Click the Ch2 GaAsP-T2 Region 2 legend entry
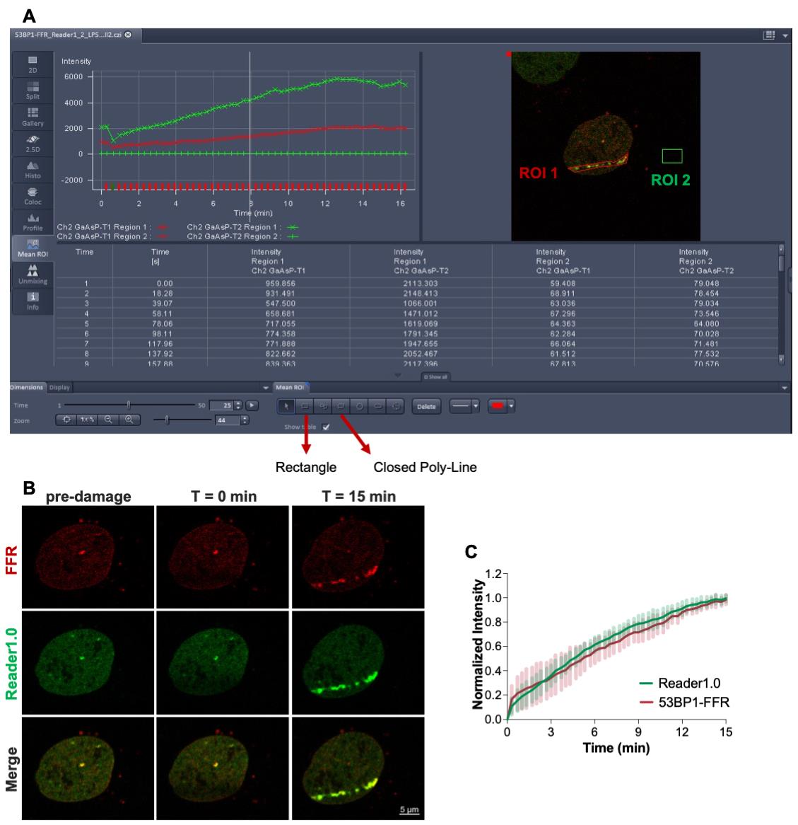The width and height of the screenshot is (798, 825). (x=243, y=237)
